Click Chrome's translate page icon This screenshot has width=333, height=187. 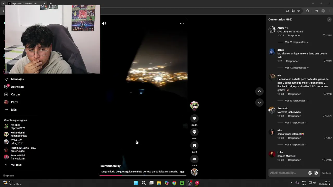[x=293, y=11]
